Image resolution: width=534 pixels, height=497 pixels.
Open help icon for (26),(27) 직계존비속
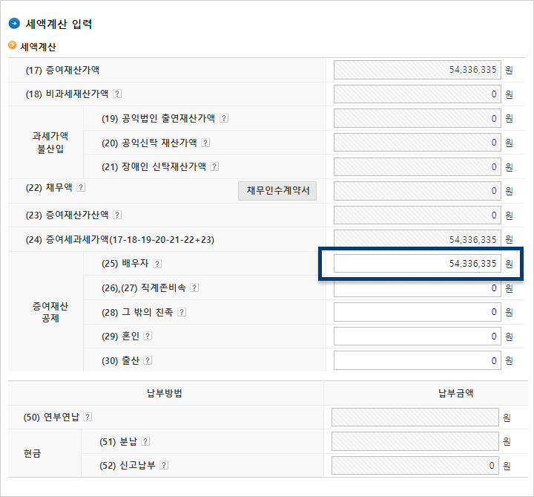click(x=194, y=288)
